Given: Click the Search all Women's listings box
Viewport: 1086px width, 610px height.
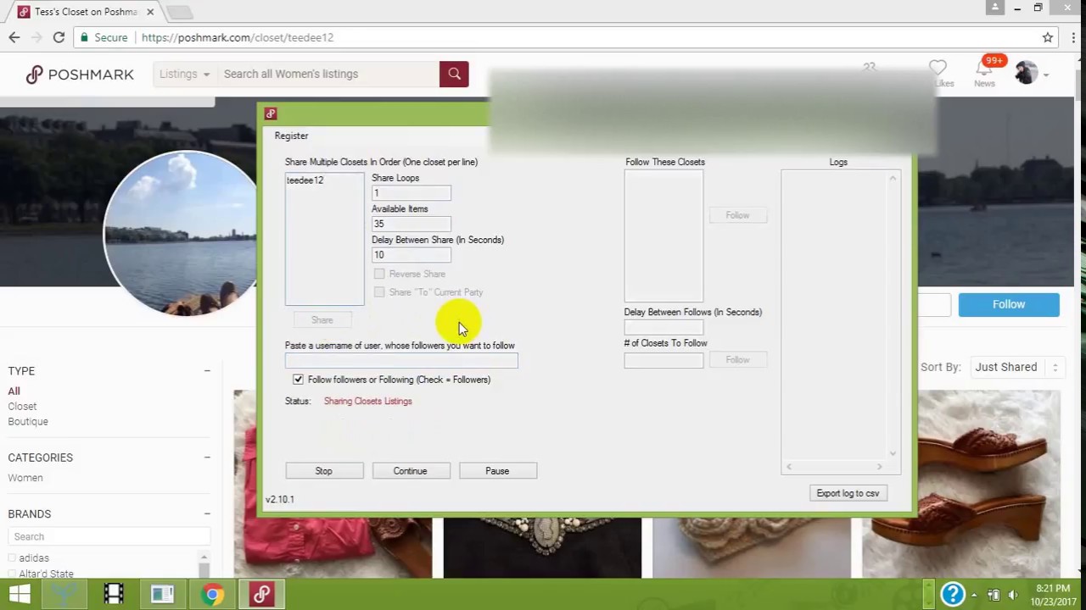Looking at the screenshot, I should point(329,74).
